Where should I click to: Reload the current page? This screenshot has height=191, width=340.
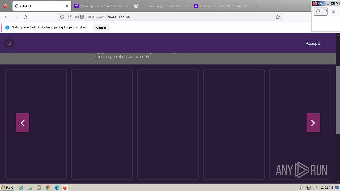[25, 17]
